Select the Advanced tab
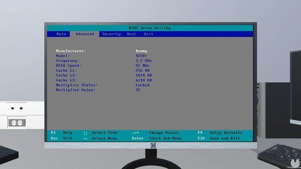The image size is (301, 169). click(85, 34)
